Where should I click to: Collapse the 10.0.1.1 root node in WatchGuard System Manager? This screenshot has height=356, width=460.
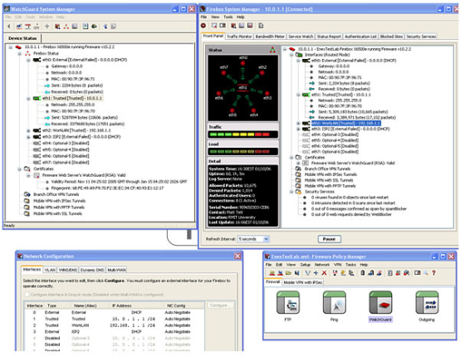11,47
